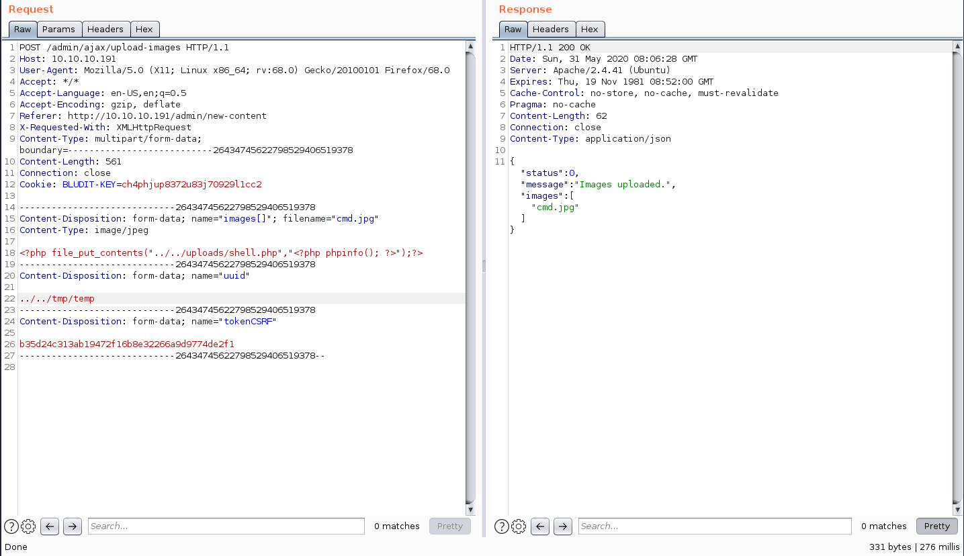Click the tokenCSRF hash value
This screenshot has width=964, height=556.
(127, 344)
